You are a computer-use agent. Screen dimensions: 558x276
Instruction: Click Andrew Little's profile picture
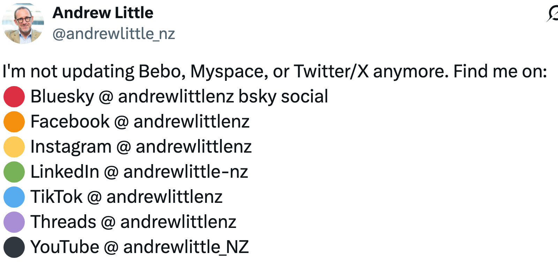(23, 24)
